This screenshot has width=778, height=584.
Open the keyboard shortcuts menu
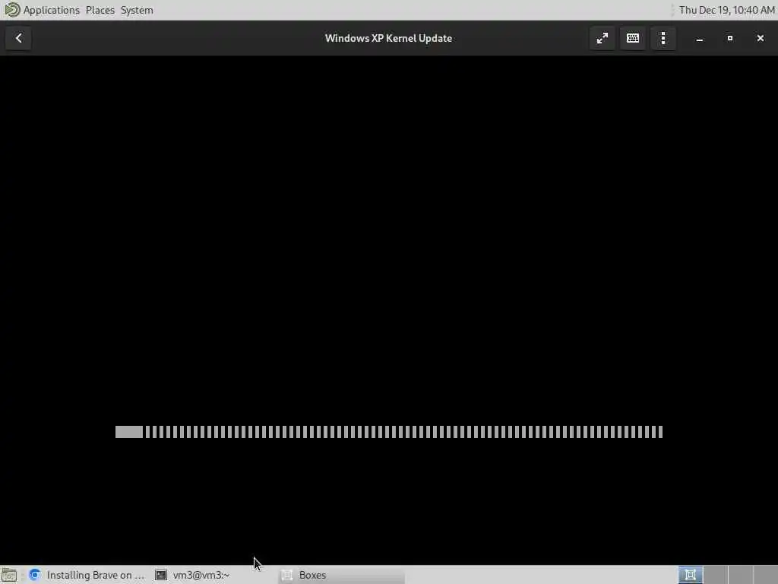pyautogui.click(x=633, y=38)
